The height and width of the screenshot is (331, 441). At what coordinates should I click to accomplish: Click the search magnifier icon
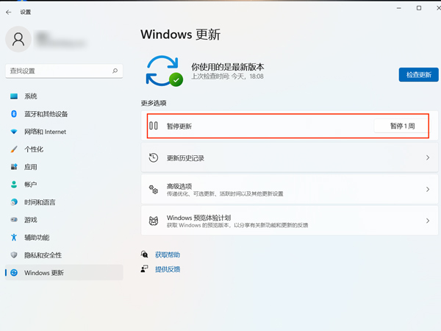(x=115, y=71)
